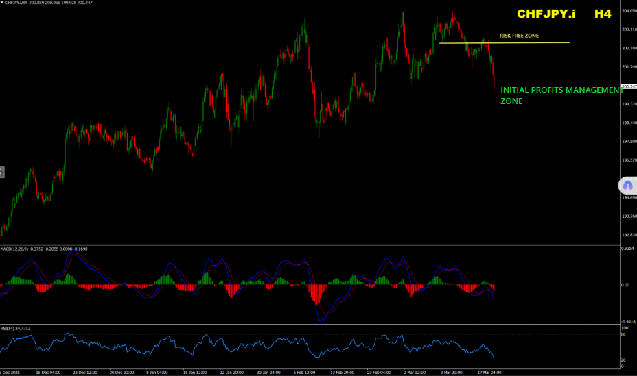Click the yellow H4 timeframe label

click(603, 14)
